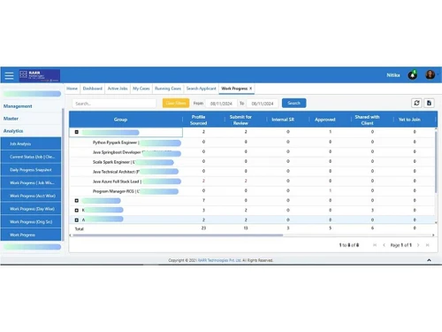Image resolution: width=442 pixels, height=332 pixels.
Task: Open the RARR Technologies Pvt. Ltd. link
Action: pos(219,260)
